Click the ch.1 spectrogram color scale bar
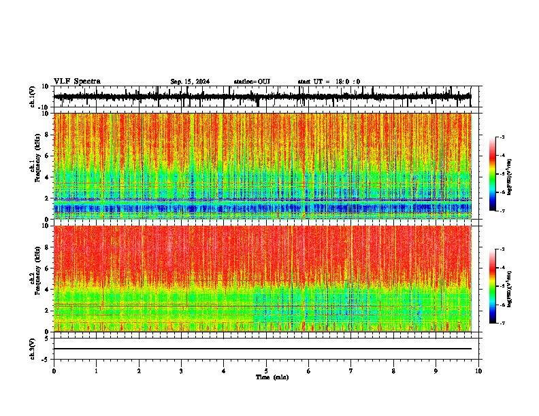 click(493, 174)
